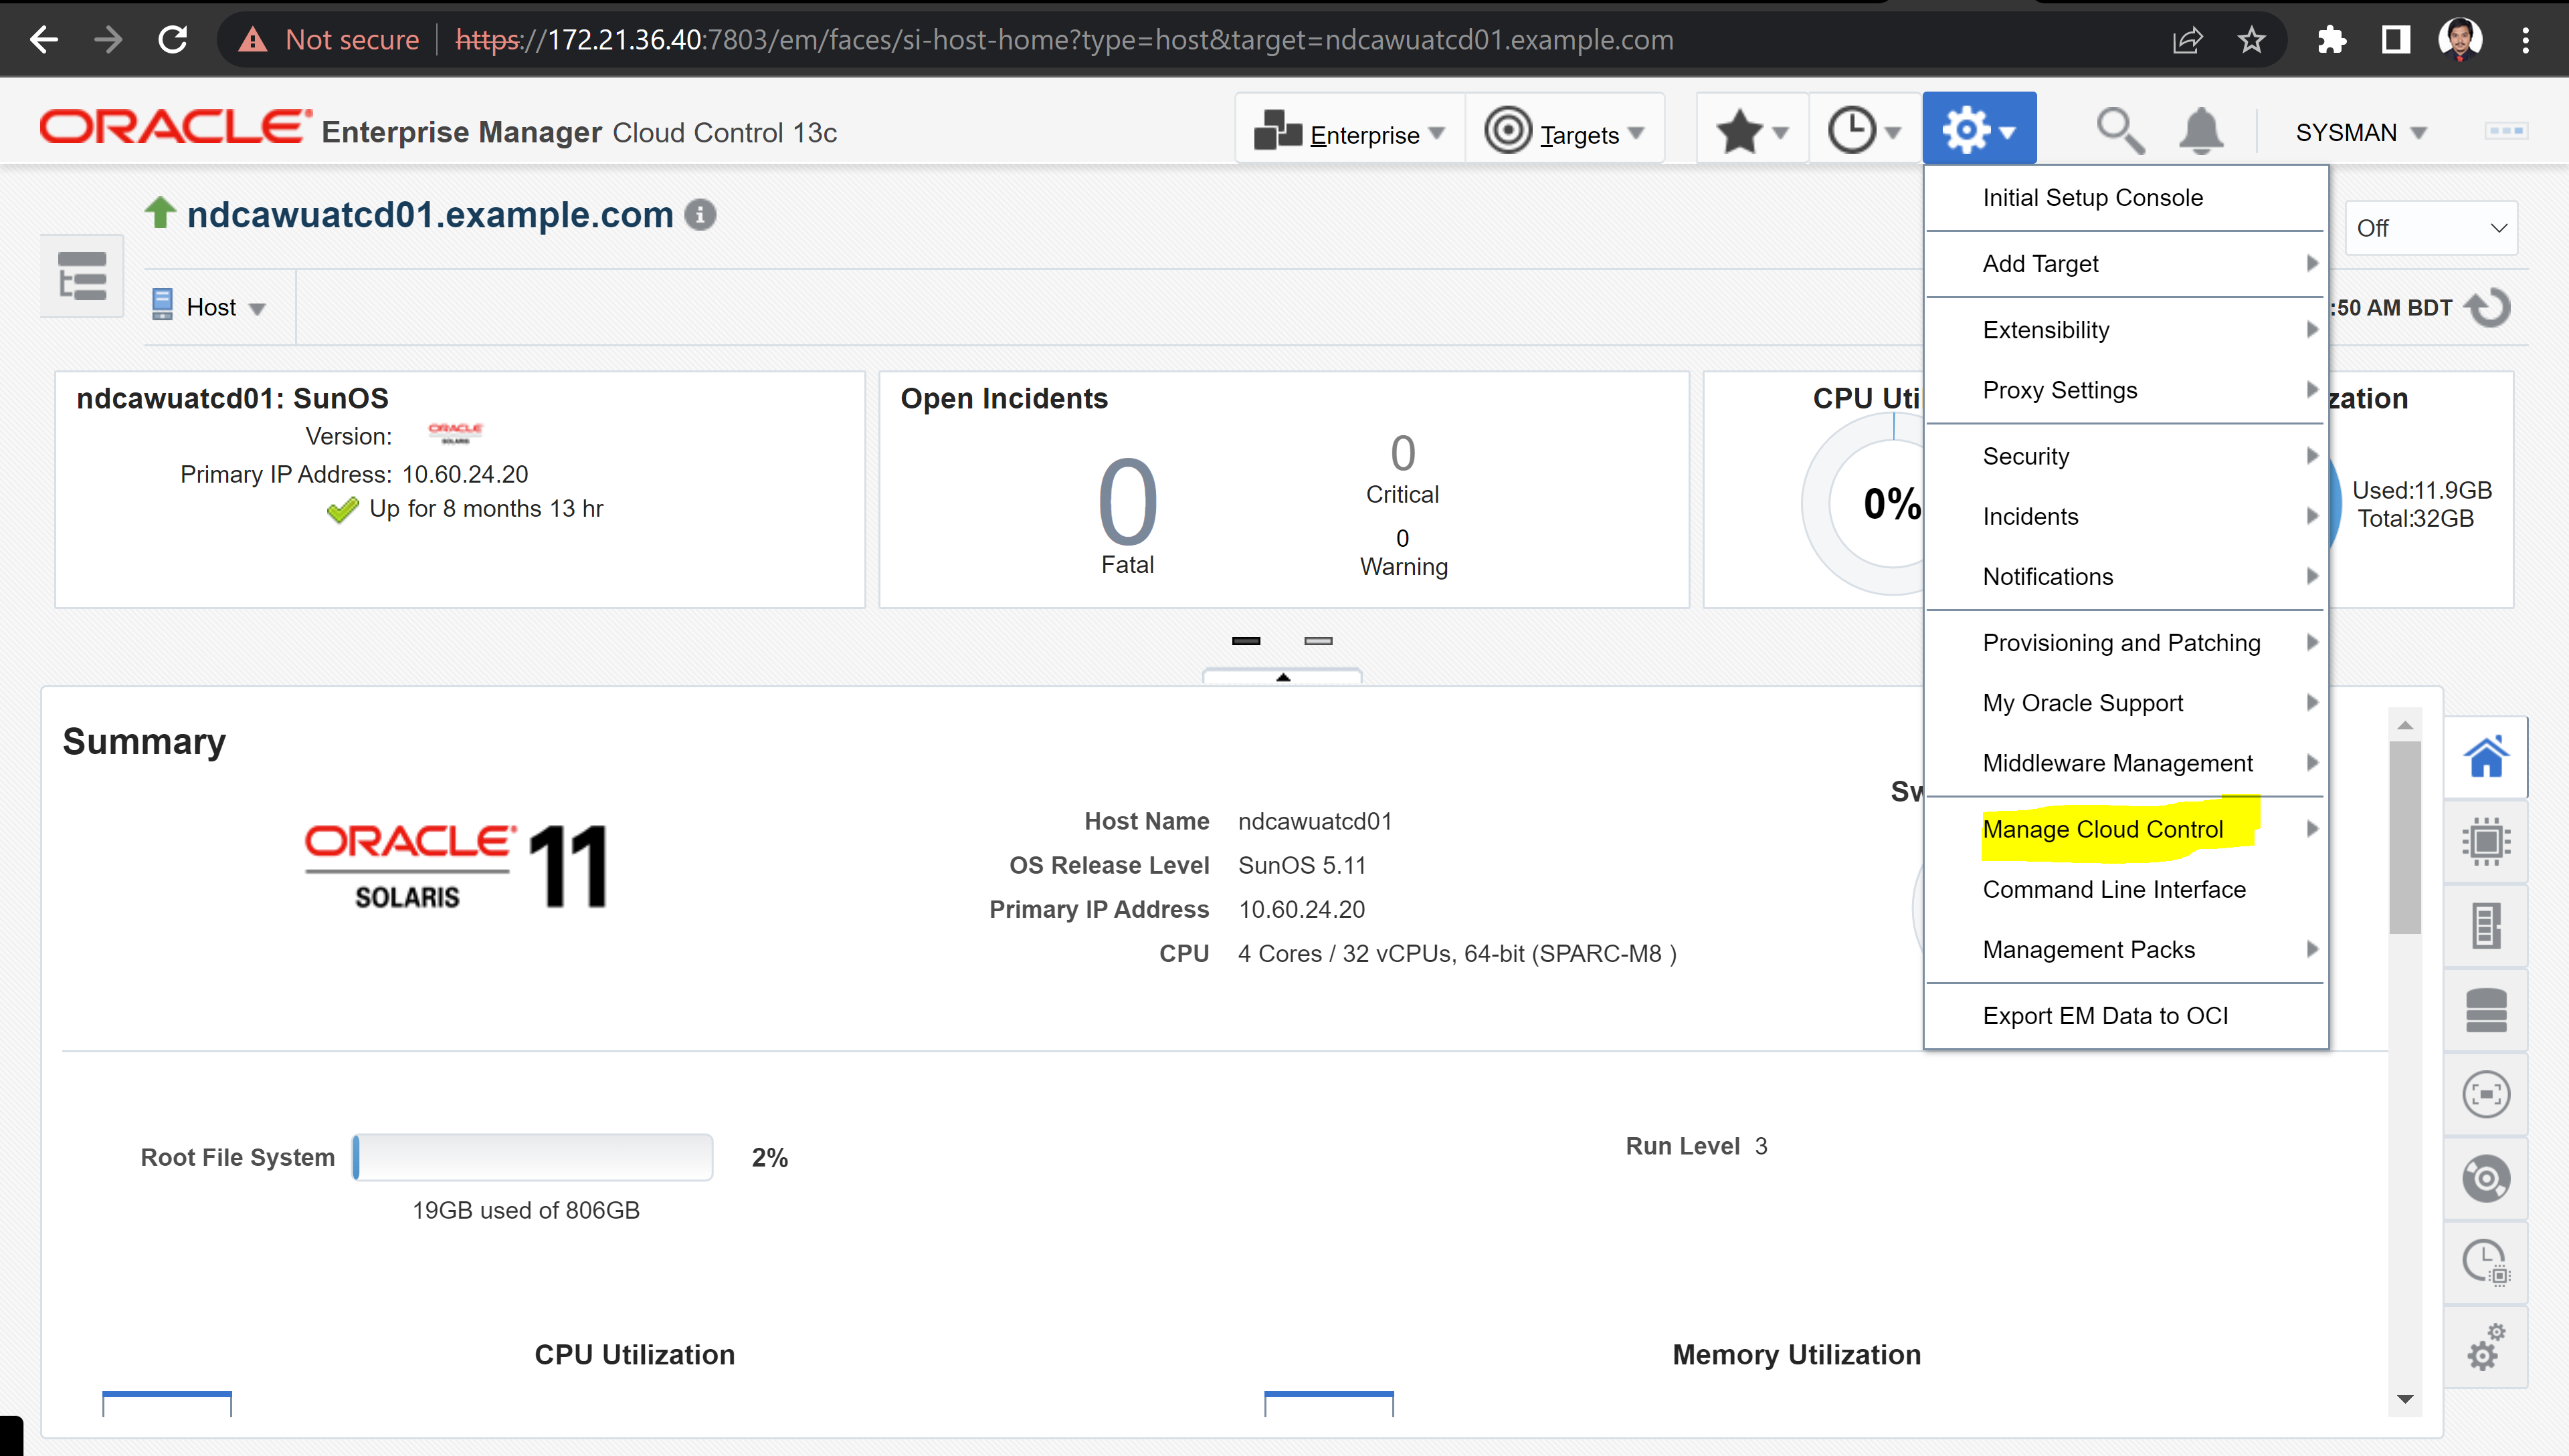Select Incidents in the Setup menu
This screenshot has height=1456, width=2569.
pyautogui.click(x=2125, y=516)
